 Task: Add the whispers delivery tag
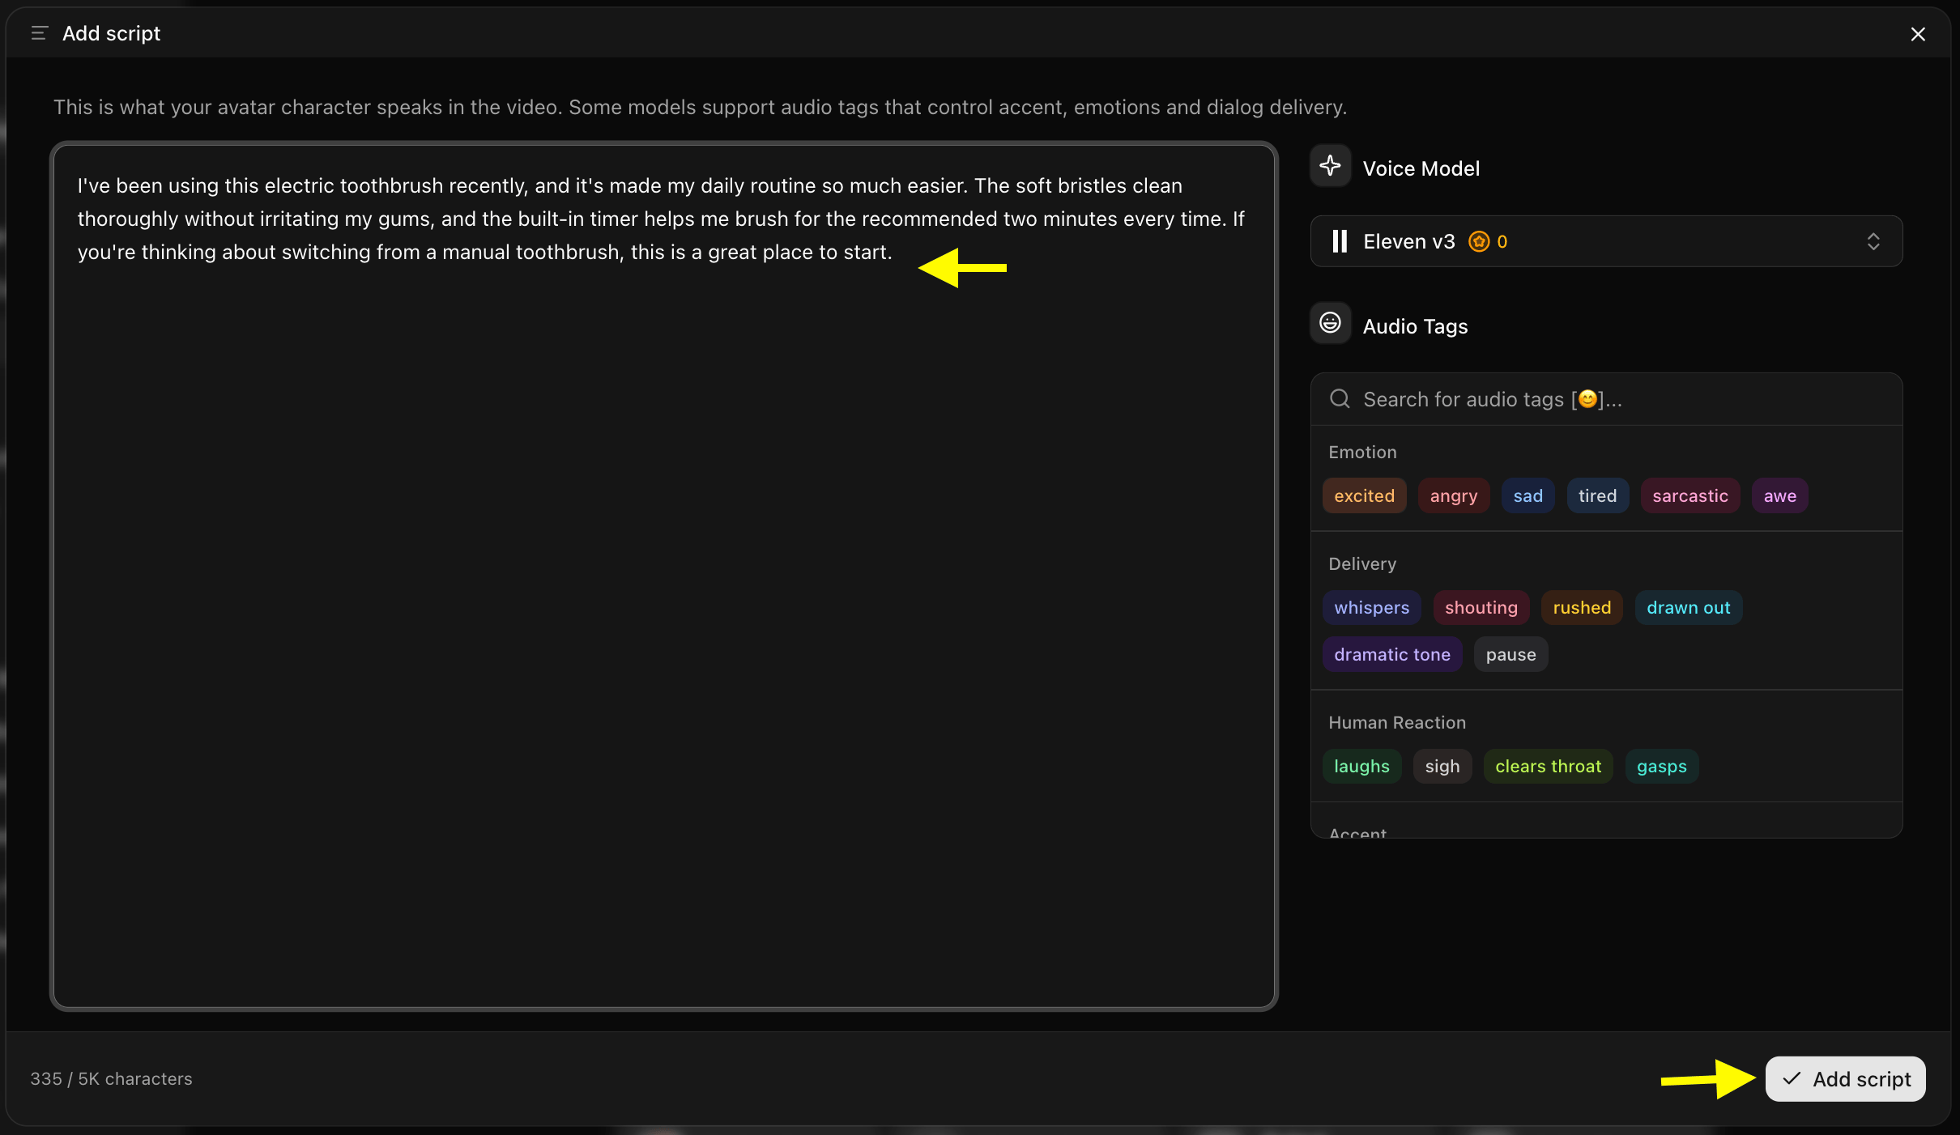point(1371,607)
